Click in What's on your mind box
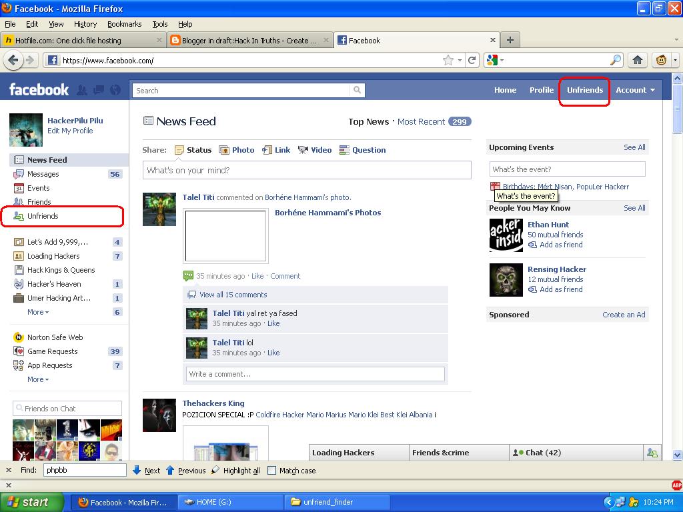This screenshot has height=512, width=683. 307,170
